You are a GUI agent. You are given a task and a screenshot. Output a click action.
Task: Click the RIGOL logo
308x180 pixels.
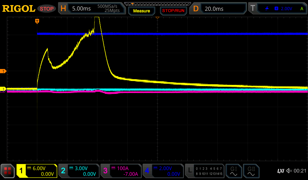pos(19,9)
